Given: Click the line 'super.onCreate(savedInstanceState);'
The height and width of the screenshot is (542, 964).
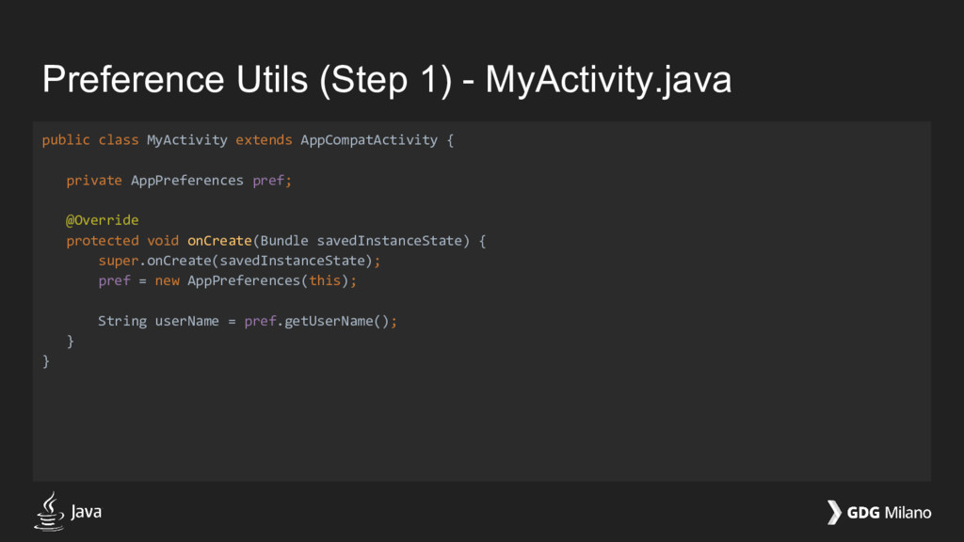Looking at the screenshot, I should [239, 261].
